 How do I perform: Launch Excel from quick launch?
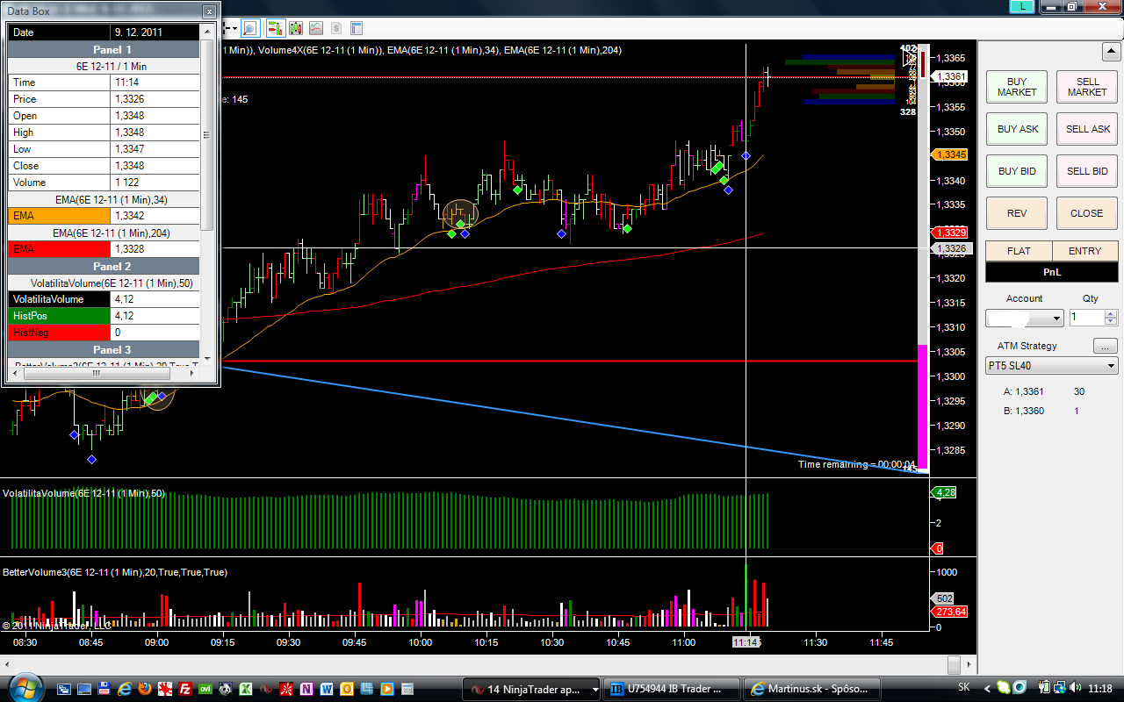point(246,689)
